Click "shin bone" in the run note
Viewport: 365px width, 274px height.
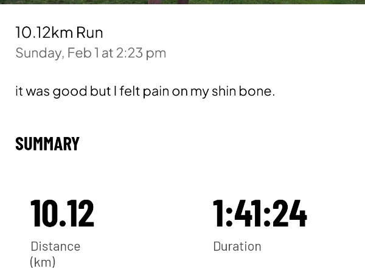coord(249,91)
